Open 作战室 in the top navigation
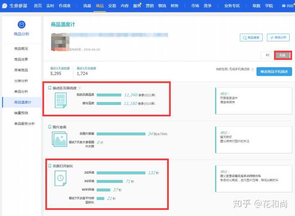This screenshot has width=295, height=216. click(65, 6)
